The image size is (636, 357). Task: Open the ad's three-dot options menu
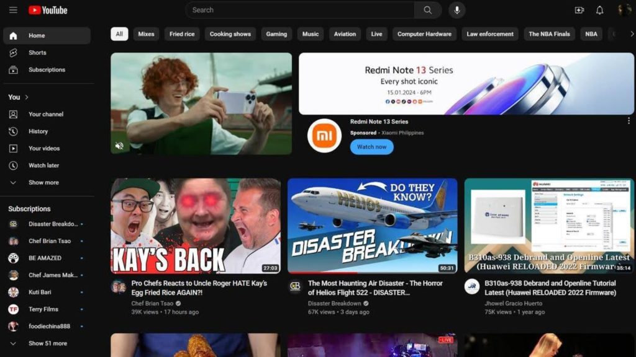point(629,121)
